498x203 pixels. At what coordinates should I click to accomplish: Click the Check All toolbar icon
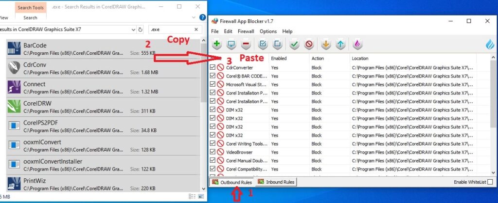tap(263, 44)
